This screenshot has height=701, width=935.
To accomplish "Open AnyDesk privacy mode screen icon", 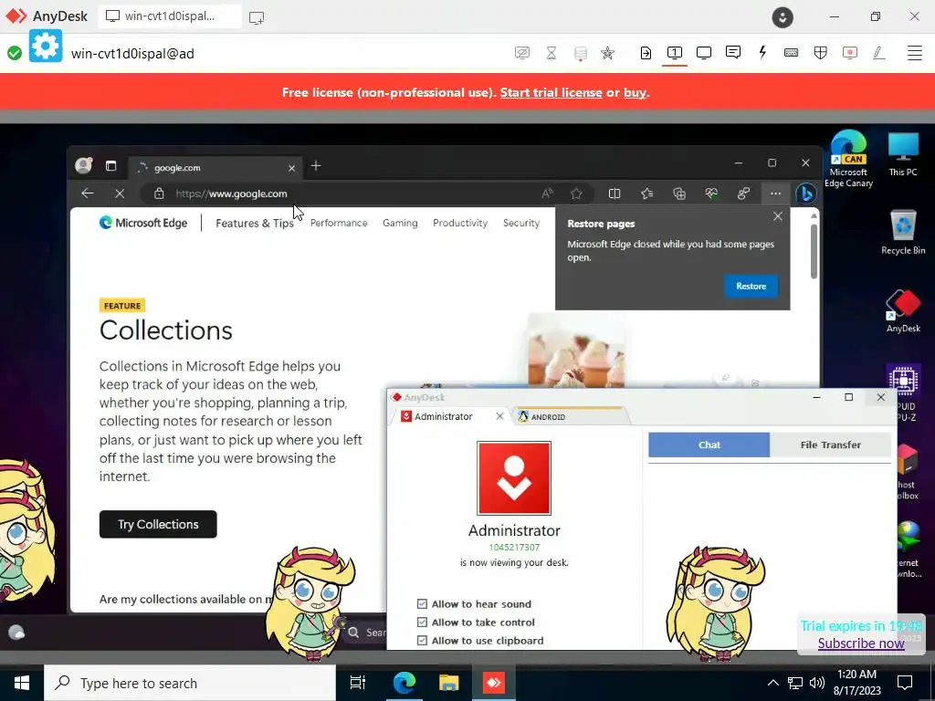I will coord(521,53).
